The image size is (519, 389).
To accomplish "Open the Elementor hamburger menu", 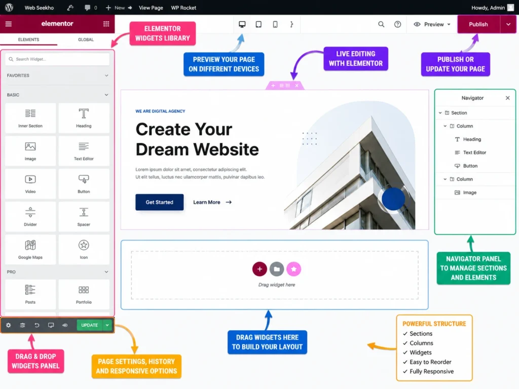I will (x=9, y=24).
